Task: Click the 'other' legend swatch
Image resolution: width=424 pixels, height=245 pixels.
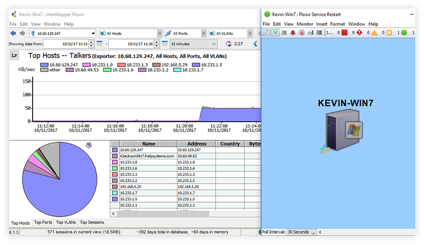Action: coord(44,70)
